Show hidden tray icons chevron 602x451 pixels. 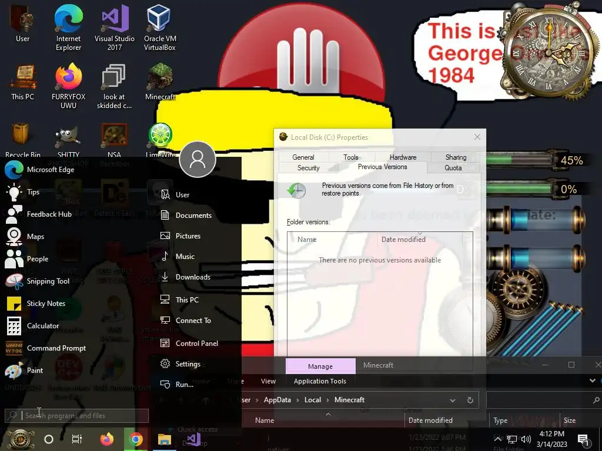(x=497, y=439)
